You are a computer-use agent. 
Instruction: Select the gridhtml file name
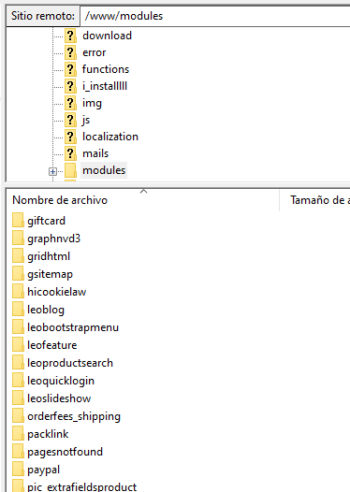(49, 256)
